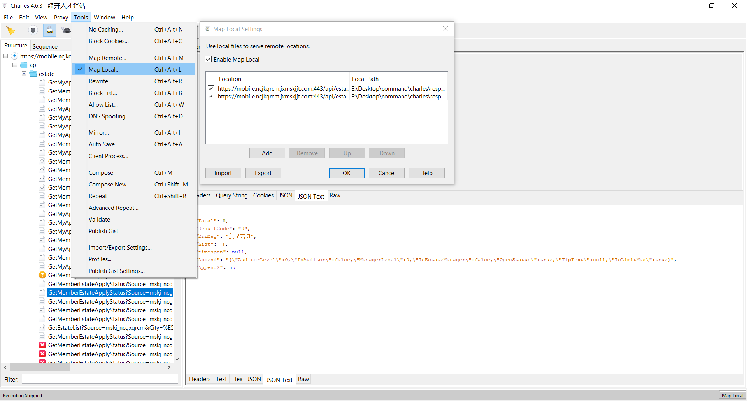Click the curly-brace icon beside GetEstateList
Image resolution: width=747 pixels, height=401 pixels.
[x=42, y=328]
